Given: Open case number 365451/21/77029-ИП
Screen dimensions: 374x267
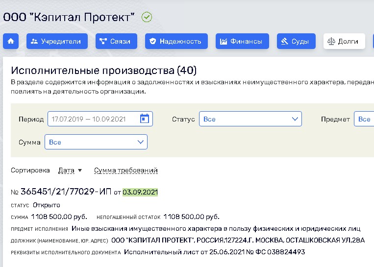Looking at the screenshot, I should pos(66,192).
